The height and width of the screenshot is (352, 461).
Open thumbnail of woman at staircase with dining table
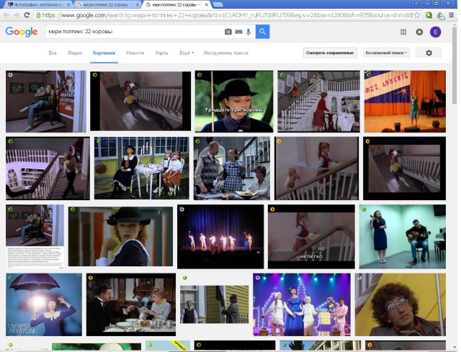[318, 101]
